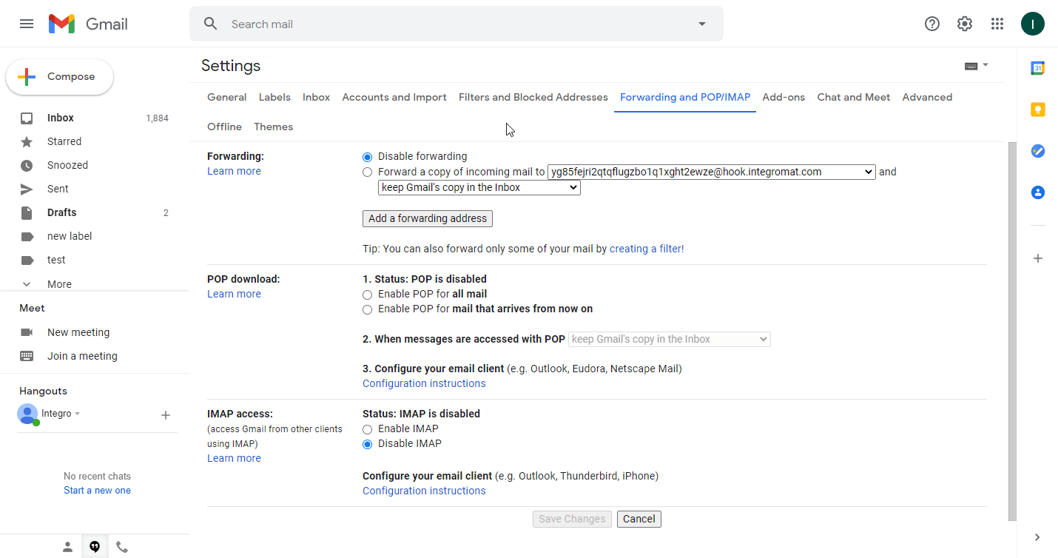Open Google Tasks side panel icon
The height and width of the screenshot is (558, 1058).
tap(1037, 151)
